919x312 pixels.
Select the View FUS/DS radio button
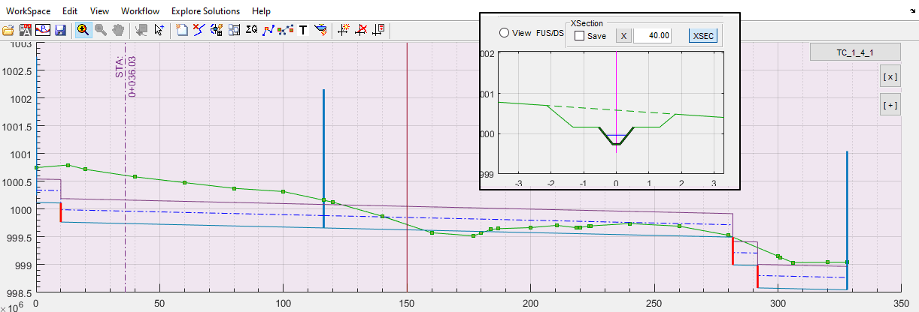[504, 34]
